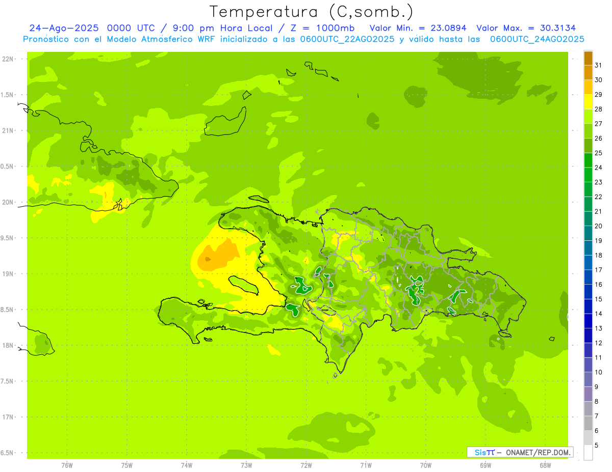Image resolution: width=612 pixels, height=472 pixels.
Task: Click the "17N" latitude axis label
Action: pos(8,417)
